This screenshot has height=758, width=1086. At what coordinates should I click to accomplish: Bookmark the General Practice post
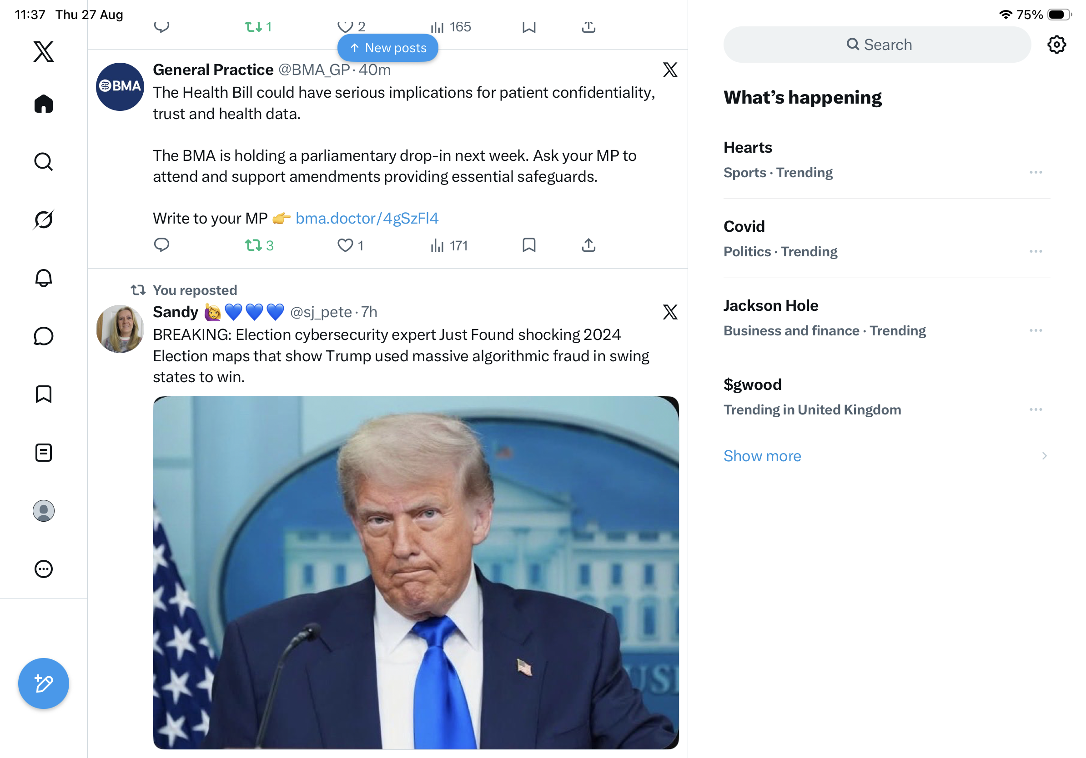(x=529, y=245)
